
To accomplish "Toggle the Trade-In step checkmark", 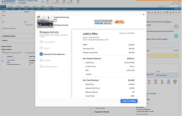I will pyautogui.click(x=41, y=48).
